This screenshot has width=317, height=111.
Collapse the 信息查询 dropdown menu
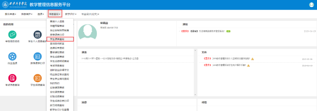coord(55,14)
